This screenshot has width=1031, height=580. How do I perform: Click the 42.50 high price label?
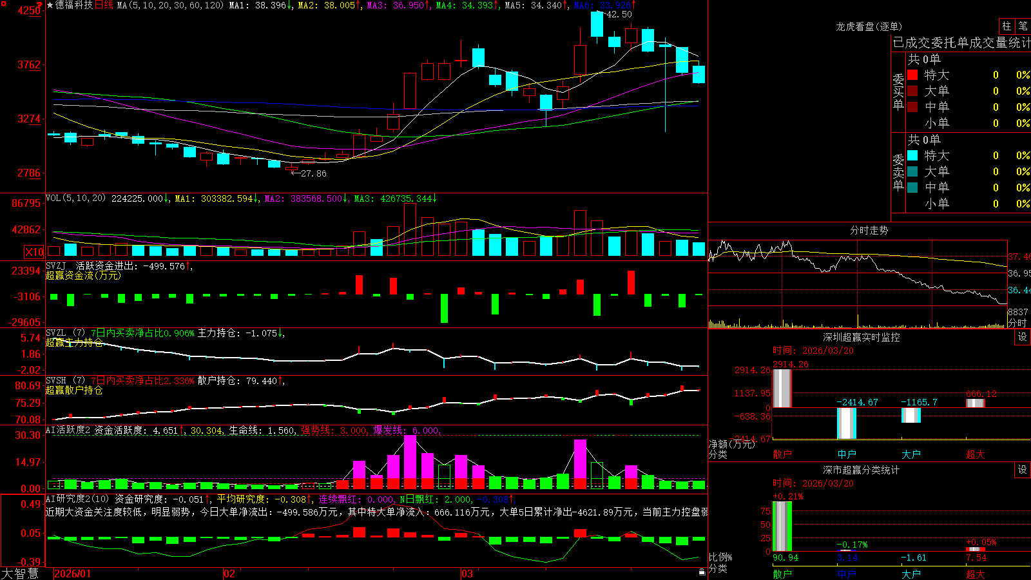click(x=619, y=14)
